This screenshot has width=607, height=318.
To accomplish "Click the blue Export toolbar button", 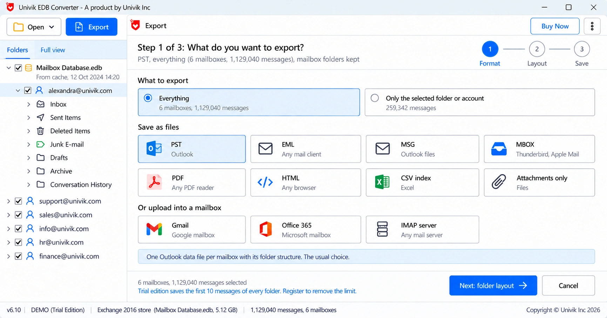I will click(92, 27).
